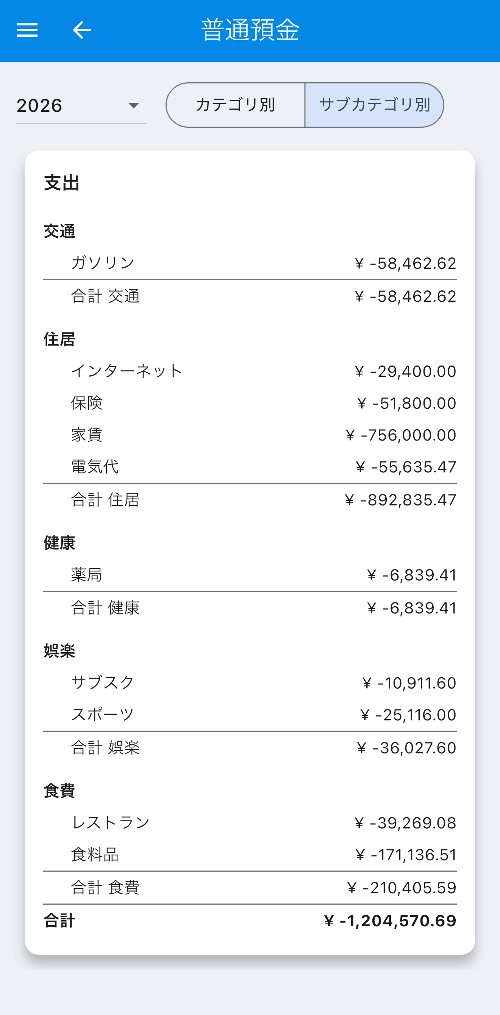Screen dimensions: 500x1015
Task: Select the 保険 subcategory row
Action: tap(250, 403)
